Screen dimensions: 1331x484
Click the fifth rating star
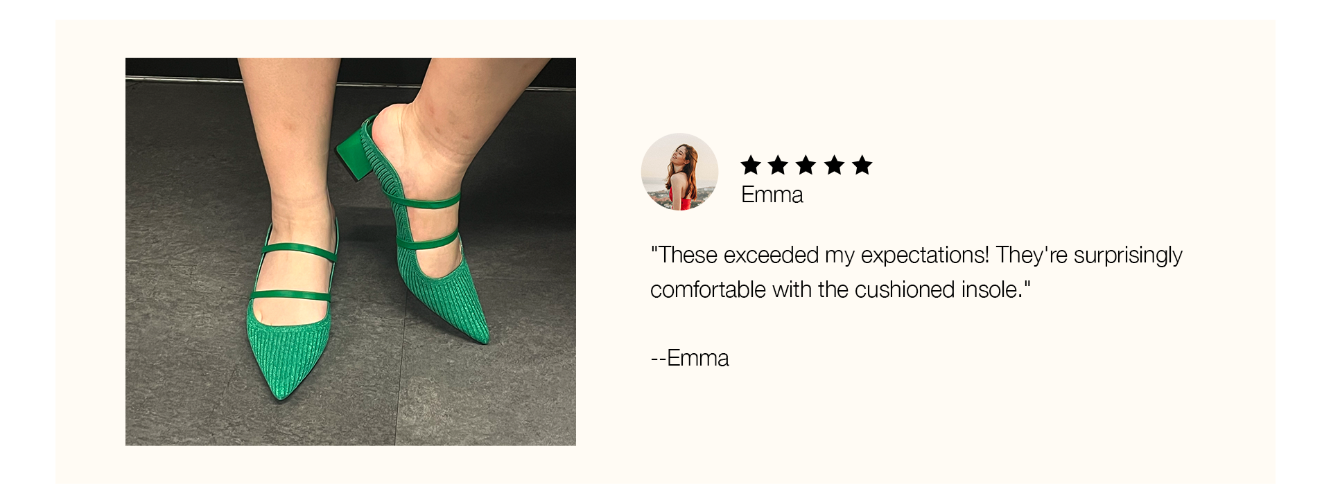[x=862, y=165]
